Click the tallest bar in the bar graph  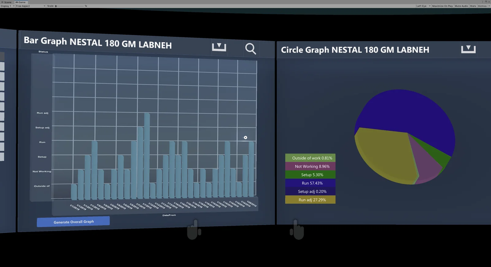tap(147, 156)
